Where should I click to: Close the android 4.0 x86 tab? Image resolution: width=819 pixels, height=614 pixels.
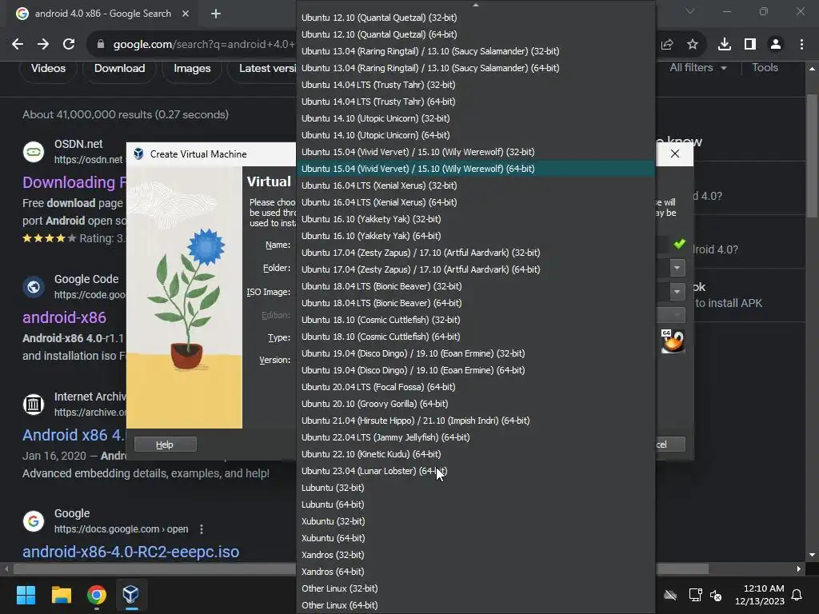186,14
